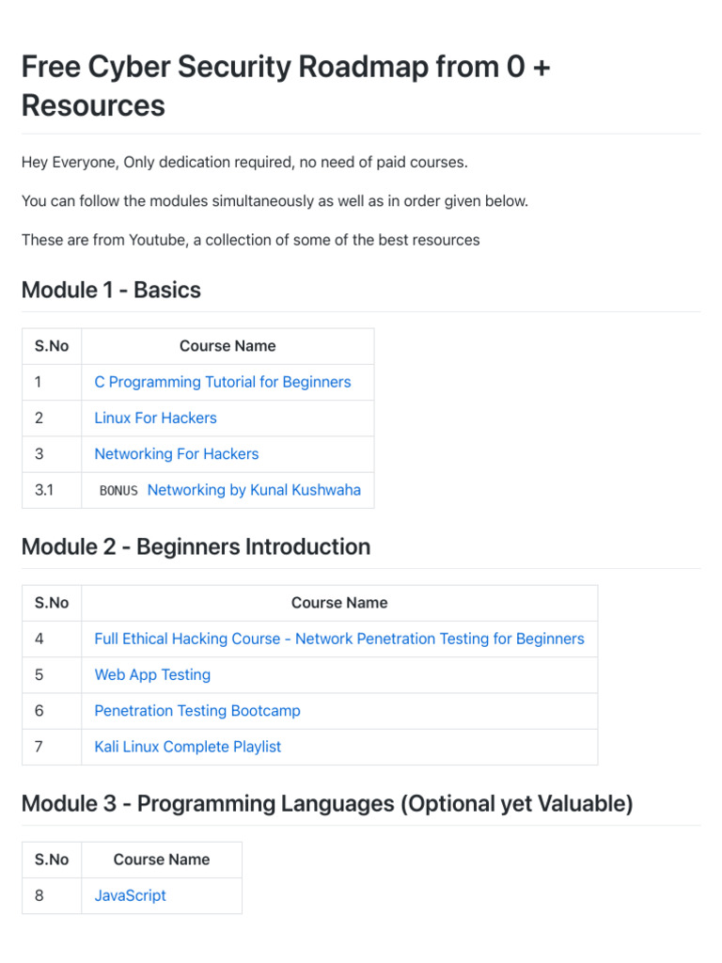This screenshot has height=963, width=722.
Task: Click the Module 2 - Beginners Introduction heading
Action: (x=196, y=546)
